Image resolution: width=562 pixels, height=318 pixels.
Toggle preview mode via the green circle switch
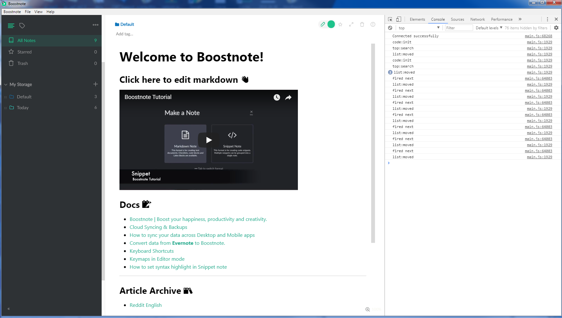coord(331,24)
